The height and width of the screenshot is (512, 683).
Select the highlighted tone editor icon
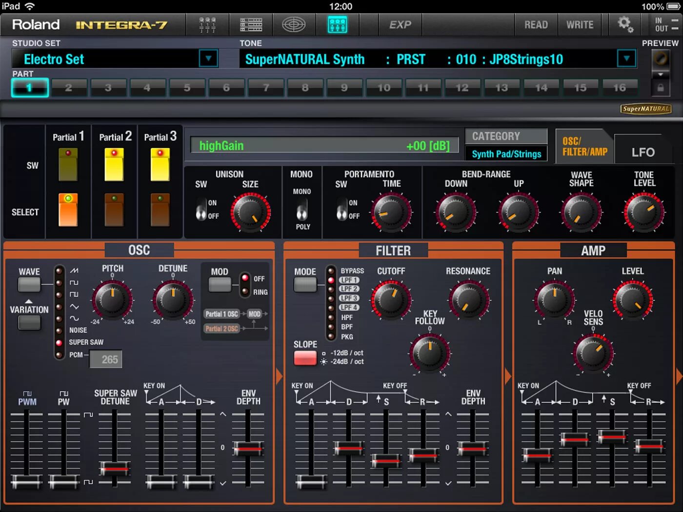click(x=337, y=24)
